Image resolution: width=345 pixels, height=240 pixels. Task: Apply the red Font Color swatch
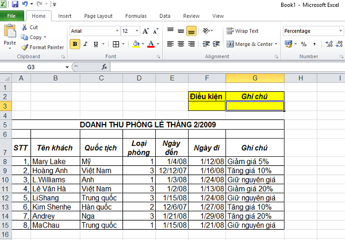tap(151, 44)
